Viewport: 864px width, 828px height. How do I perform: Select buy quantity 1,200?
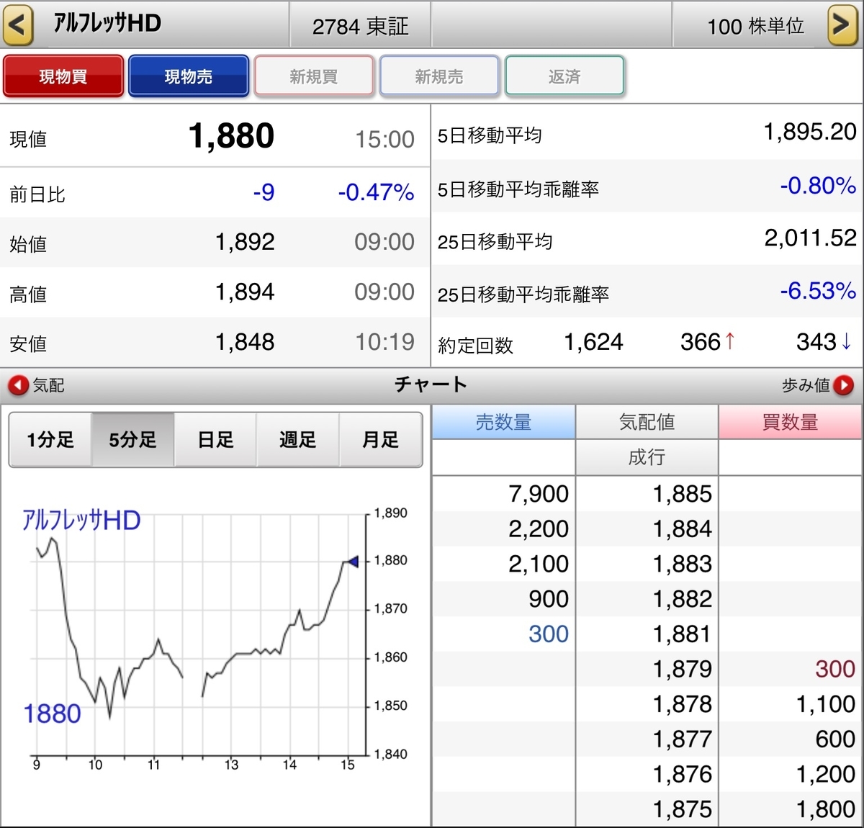[x=826, y=774]
